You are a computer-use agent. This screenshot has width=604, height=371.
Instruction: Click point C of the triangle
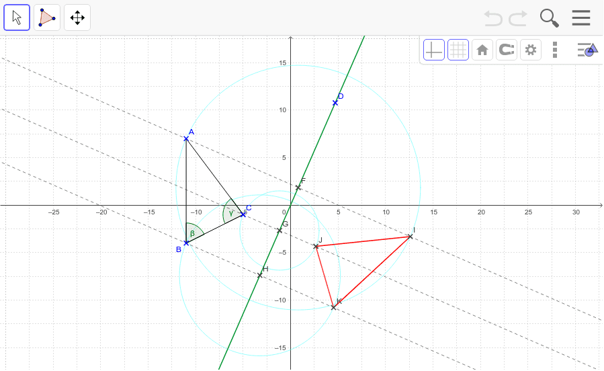pos(243,214)
